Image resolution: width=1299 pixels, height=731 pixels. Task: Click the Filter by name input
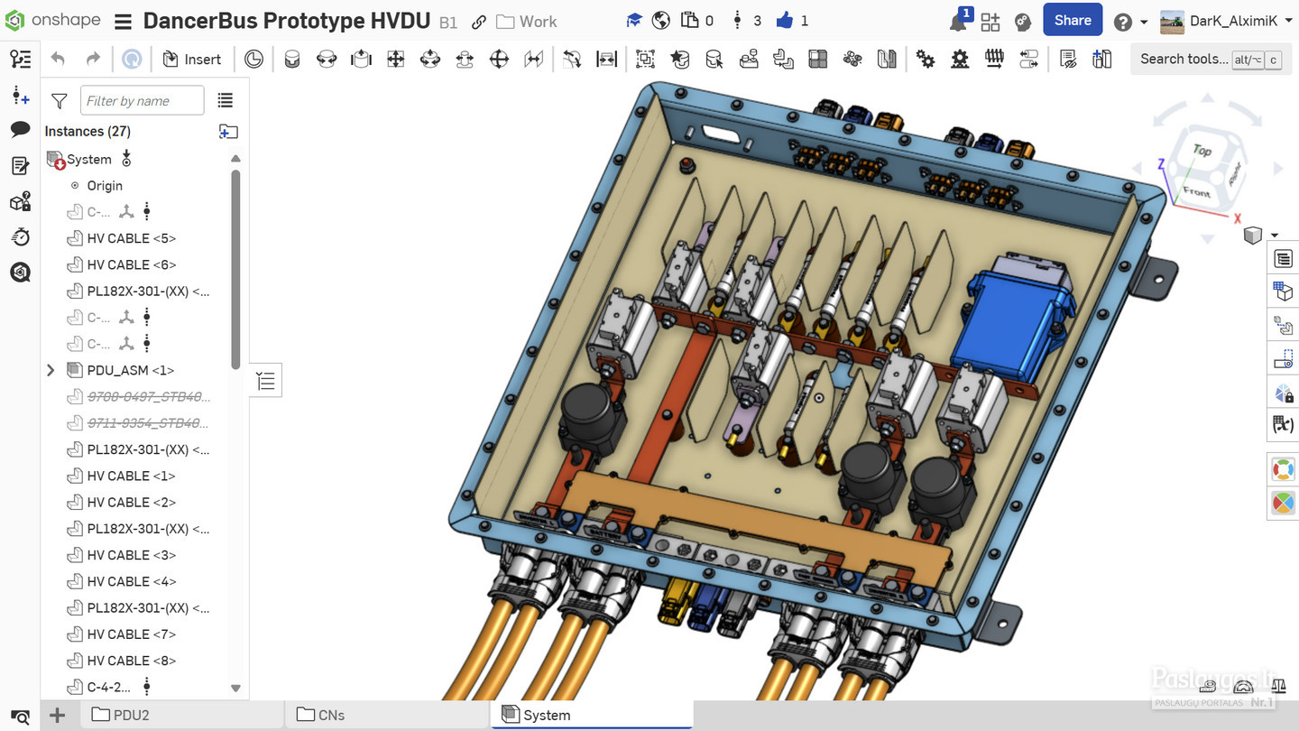[x=143, y=101]
